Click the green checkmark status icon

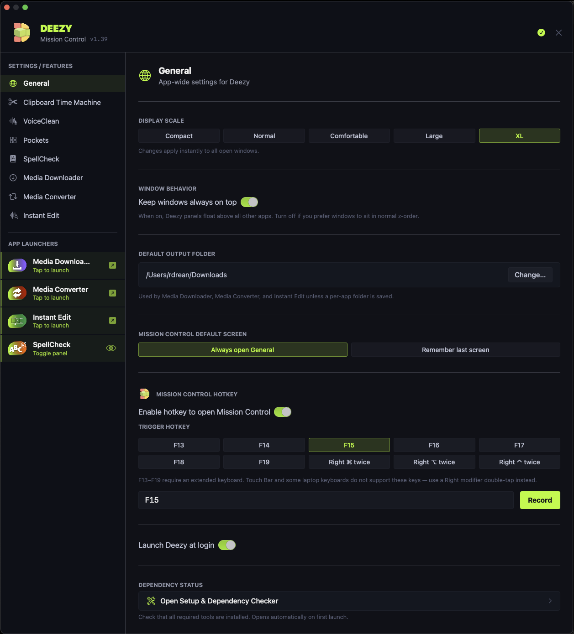541,32
